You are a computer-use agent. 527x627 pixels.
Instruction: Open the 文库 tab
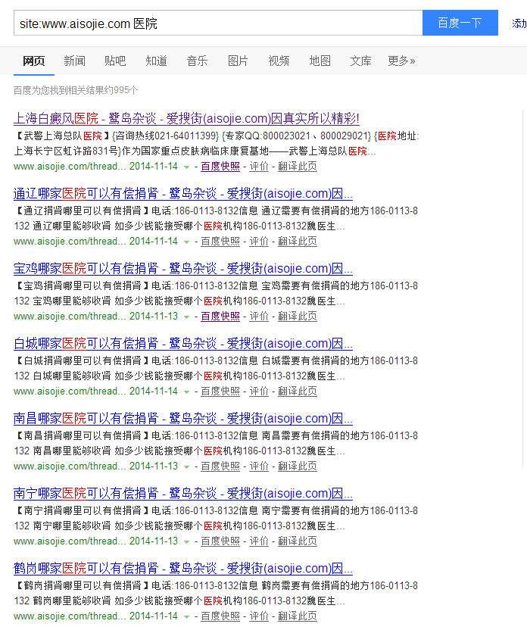pos(360,61)
